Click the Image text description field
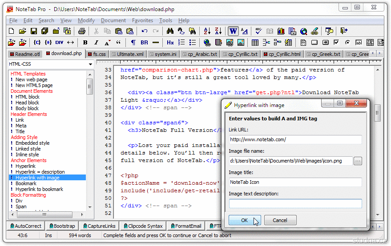Viewport: 391px width, 246px height. pos(295,204)
